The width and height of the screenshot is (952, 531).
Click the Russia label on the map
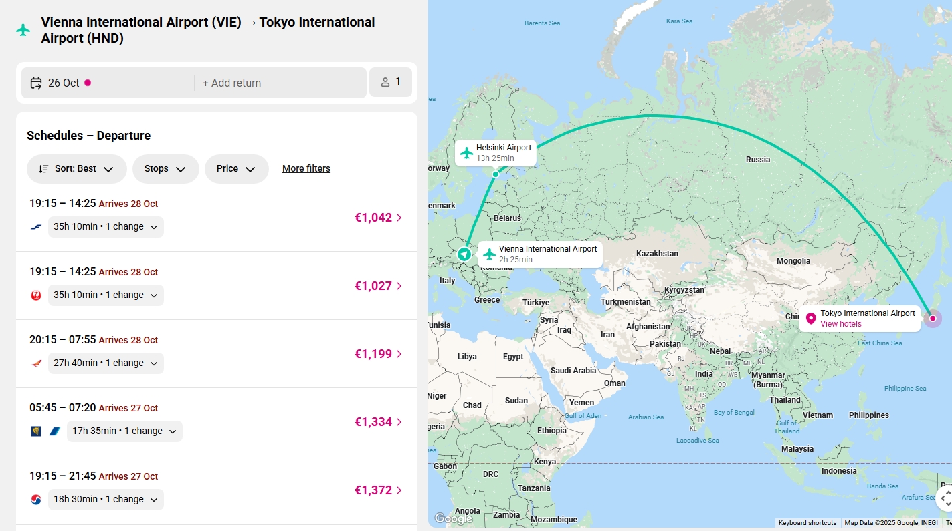(758, 160)
